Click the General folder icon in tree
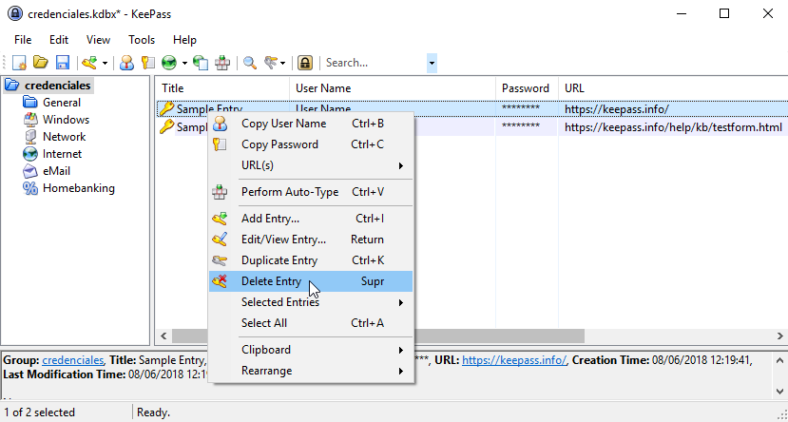The height and width of the screenshot is (422, 788). click(x=30, y=103)
